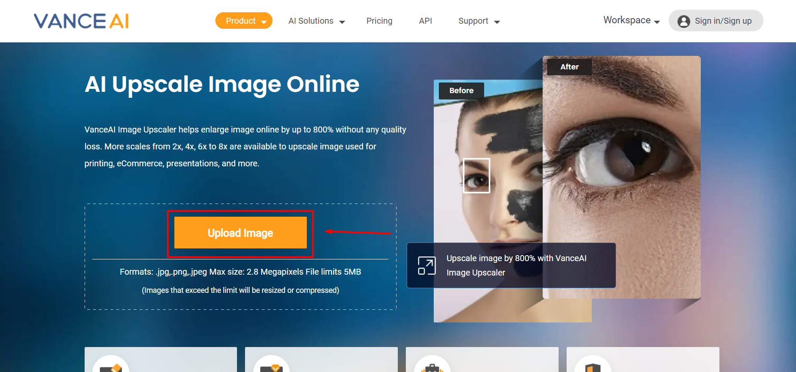This screenshot has height=372, width=796.
Task: Click the second feature card's diamond icon
Action: [272, 367]
